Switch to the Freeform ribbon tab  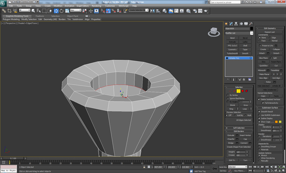(40, 16)
